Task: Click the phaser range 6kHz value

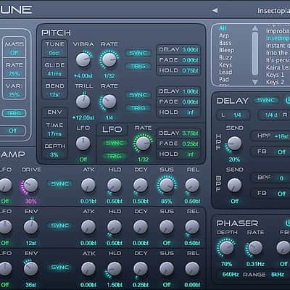Action: [x=278, y=275]
